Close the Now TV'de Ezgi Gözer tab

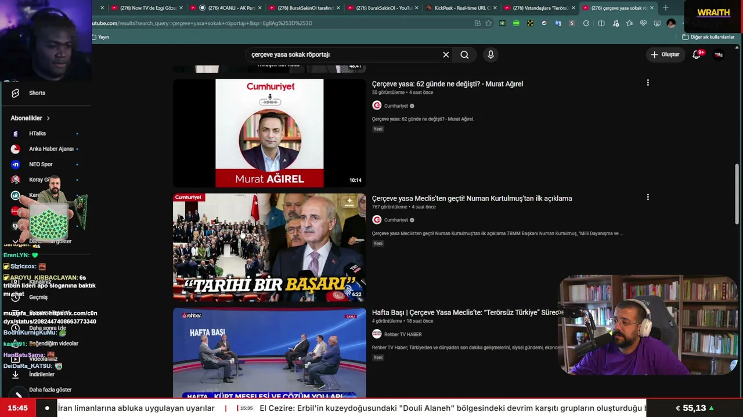[181, 8]
